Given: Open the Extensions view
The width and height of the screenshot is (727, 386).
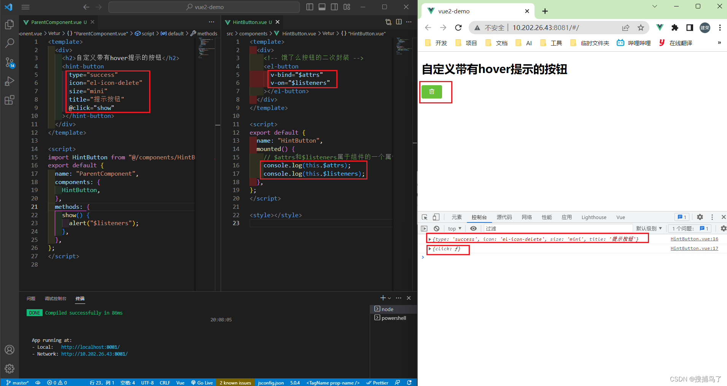Looking at the screenshot, I should (10, 100).
